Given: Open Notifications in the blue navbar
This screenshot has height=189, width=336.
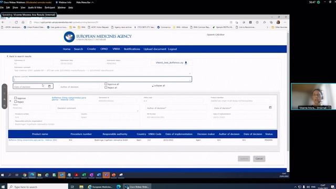Looking at the screenshot, I should point(132,49).
